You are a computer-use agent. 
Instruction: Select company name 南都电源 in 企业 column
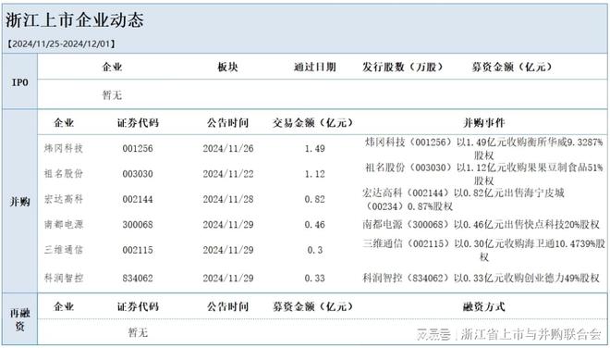click(x=64, y=225)
